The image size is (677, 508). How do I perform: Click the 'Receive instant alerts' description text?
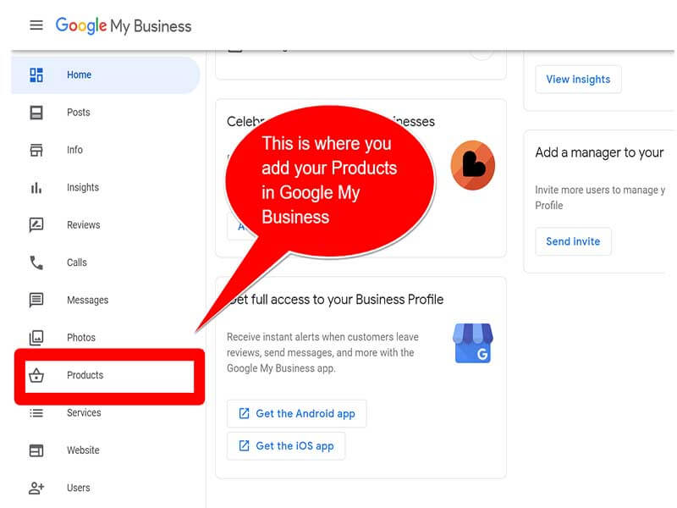coord(323,352)
